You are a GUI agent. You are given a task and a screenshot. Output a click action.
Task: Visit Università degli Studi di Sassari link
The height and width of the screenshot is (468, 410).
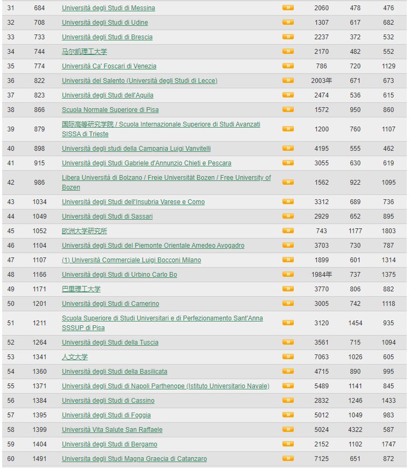click(x=107, y=216)
